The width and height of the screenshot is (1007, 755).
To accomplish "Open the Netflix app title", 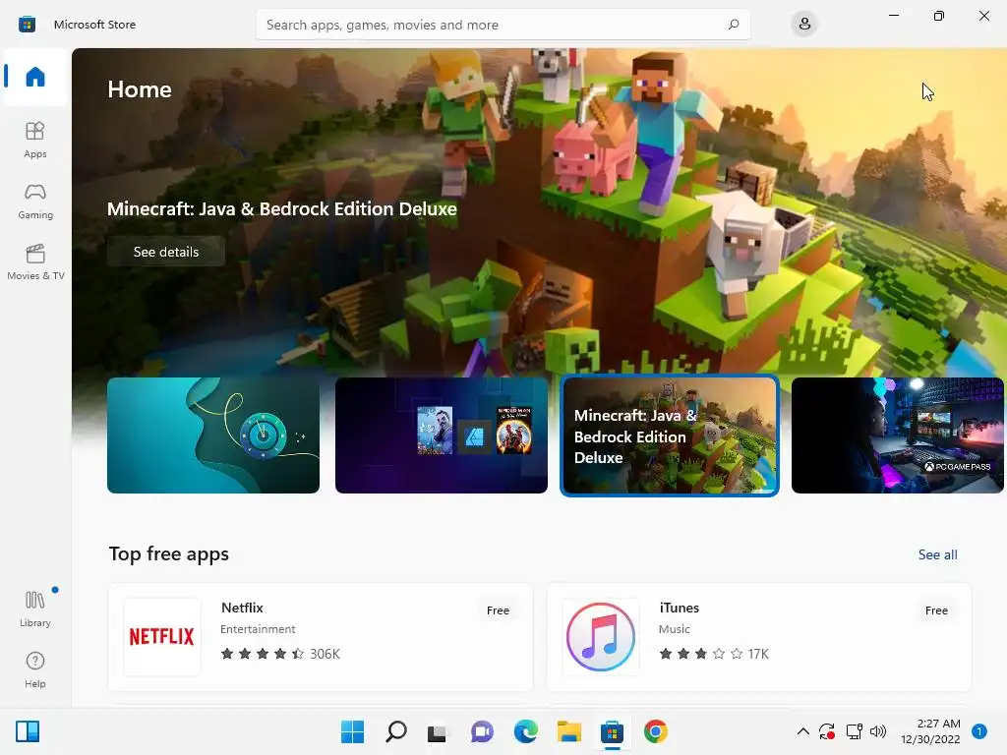I will [x=242, y=608].
